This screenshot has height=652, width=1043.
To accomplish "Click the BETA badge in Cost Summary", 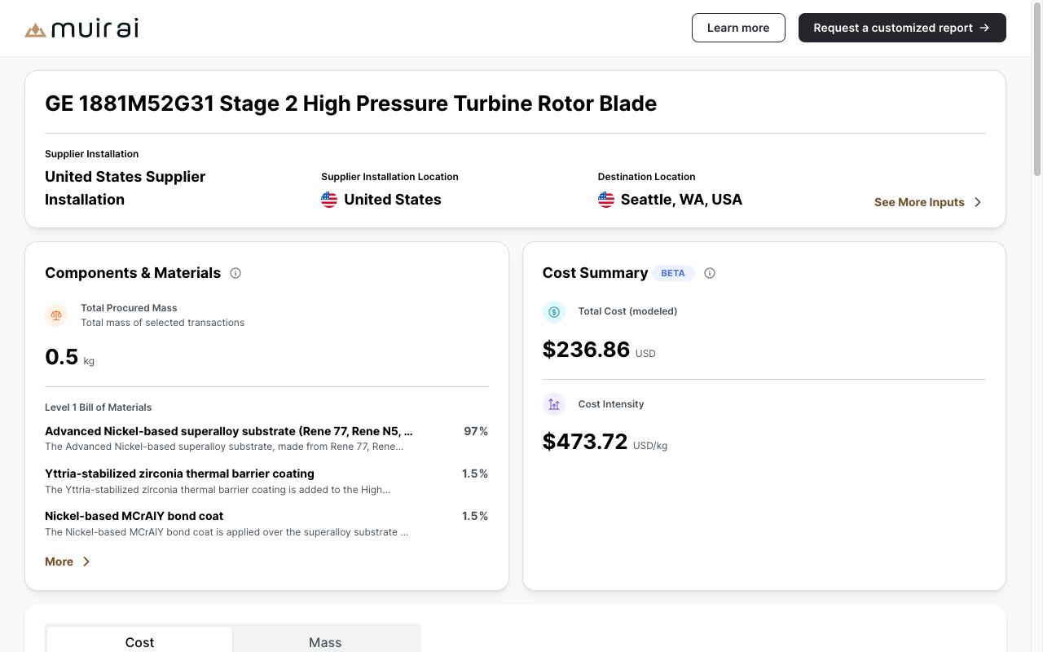I will 673,273.
